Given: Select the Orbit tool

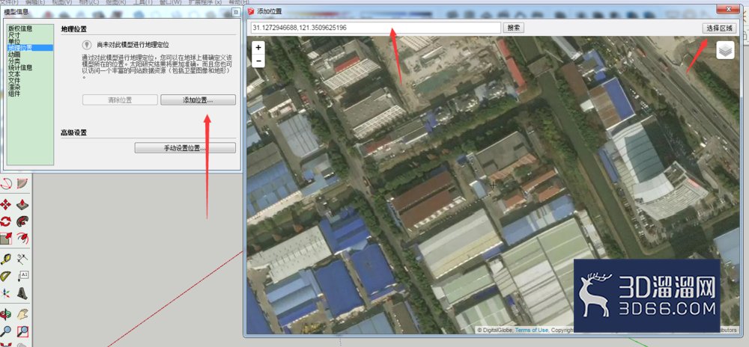Looking at the screenshot, I should coord(6,313).
